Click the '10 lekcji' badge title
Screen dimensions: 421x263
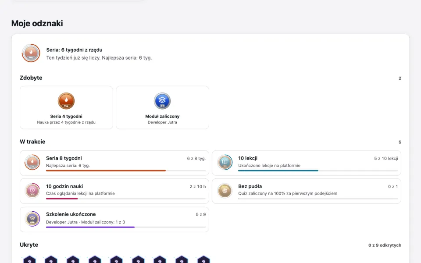(248, 158)
